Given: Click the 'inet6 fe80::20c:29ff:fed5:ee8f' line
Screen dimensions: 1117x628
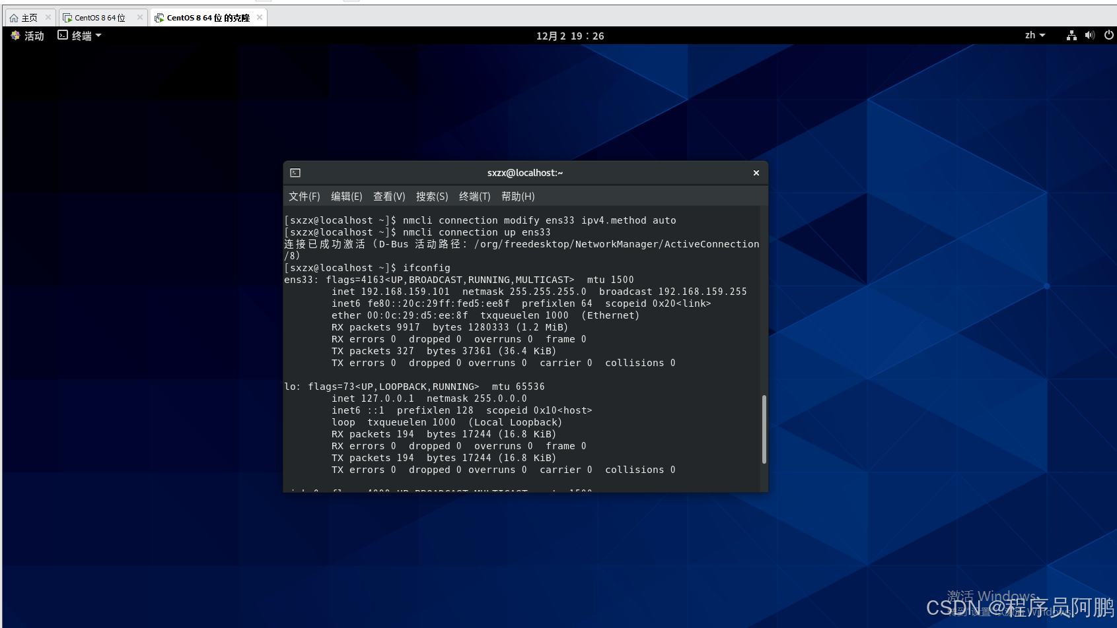Looking at the screenshot, I should [x=521, y=303].
